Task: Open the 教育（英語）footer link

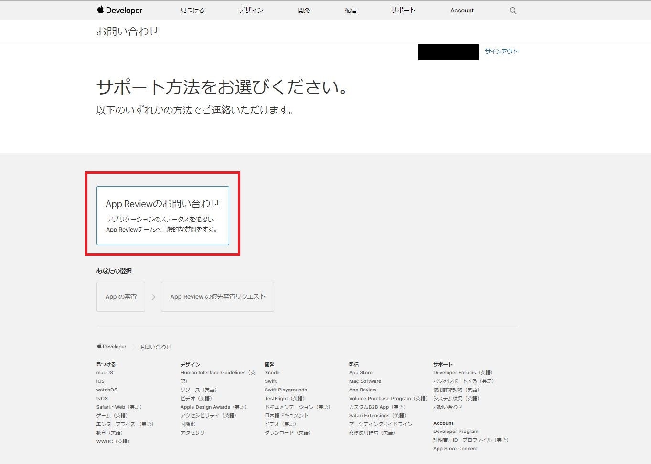Action: point(110,433)
